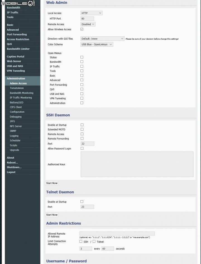Image resolution: width=201 pixels, height=264 pixels.
Task: Toggle Allow Wireless Access checkbox
Action: pos(82,29)
